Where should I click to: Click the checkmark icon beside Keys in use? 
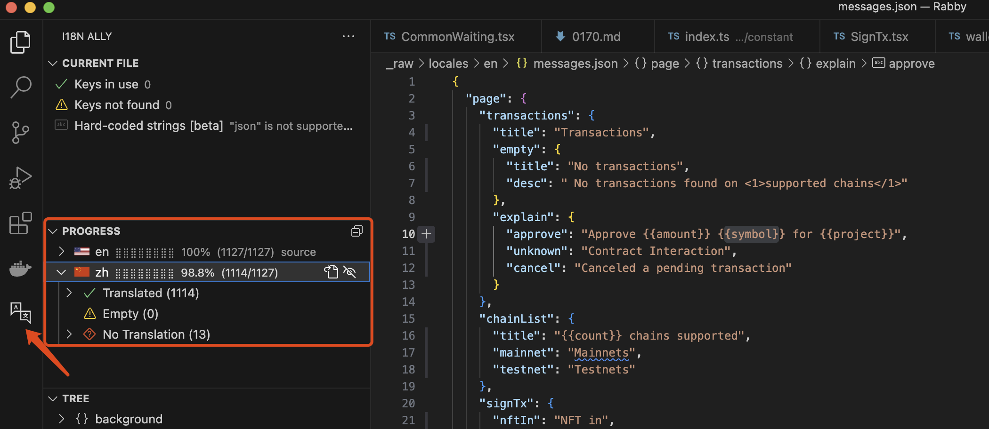coord(61,84)
